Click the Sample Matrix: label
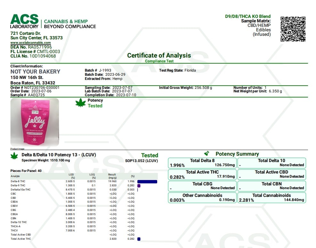Viewport: 316px width, 248px height. click(x=256, y=21)
